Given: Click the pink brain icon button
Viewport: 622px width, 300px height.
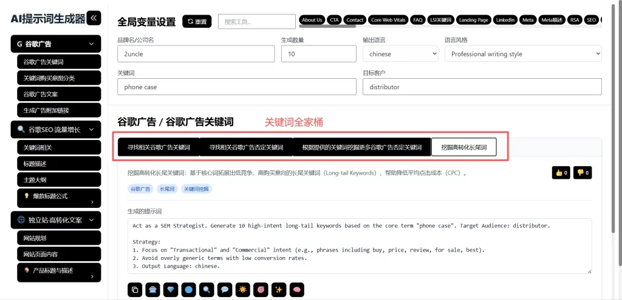Looking at the screenshot, I should [296, 290].
